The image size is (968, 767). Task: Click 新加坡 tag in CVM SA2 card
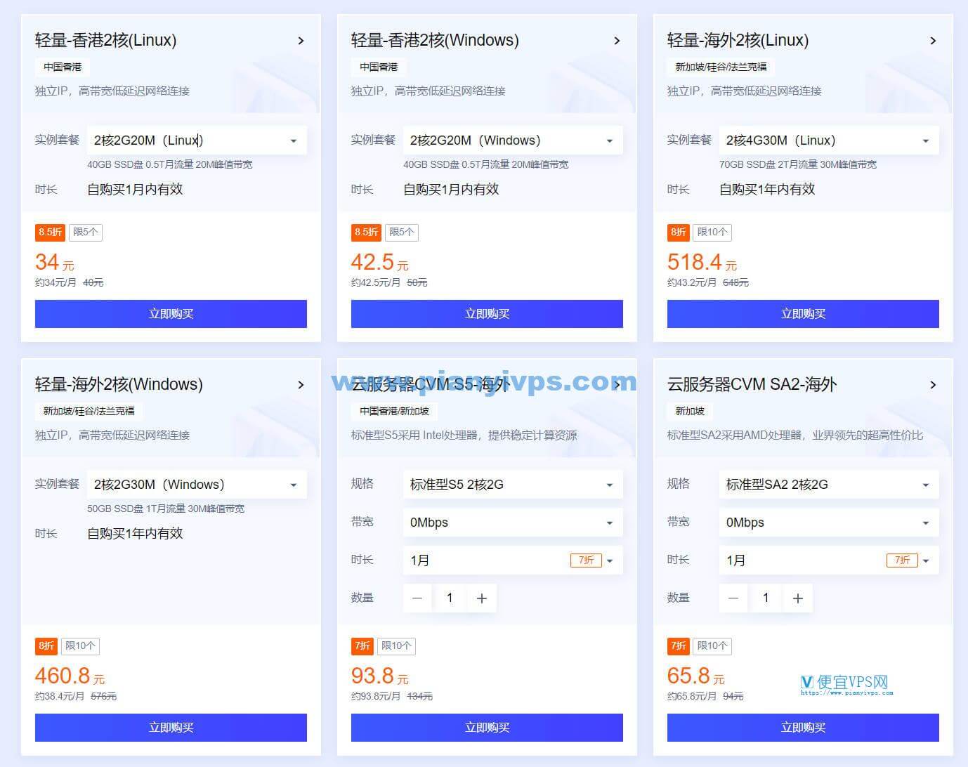pos(690,412)
